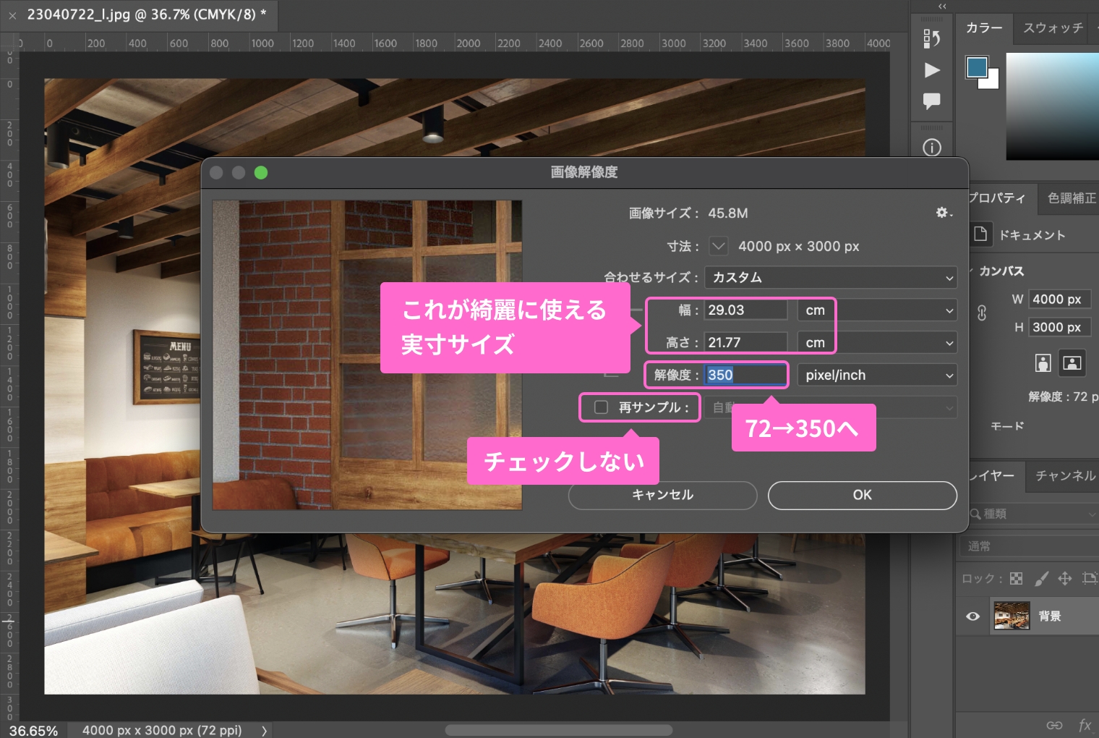Open the History panel icon
The width and height of the screenshot is (1099, 738).
(x=932, y=39)
